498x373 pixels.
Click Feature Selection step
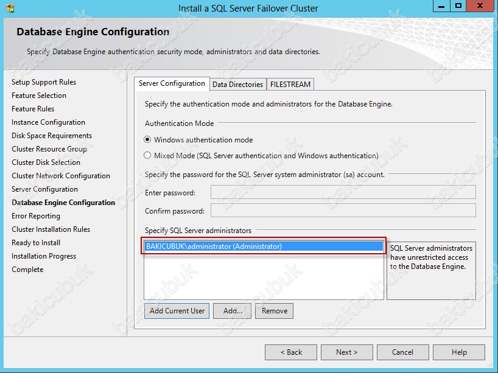pyautogui.click(x=39, y=96)
